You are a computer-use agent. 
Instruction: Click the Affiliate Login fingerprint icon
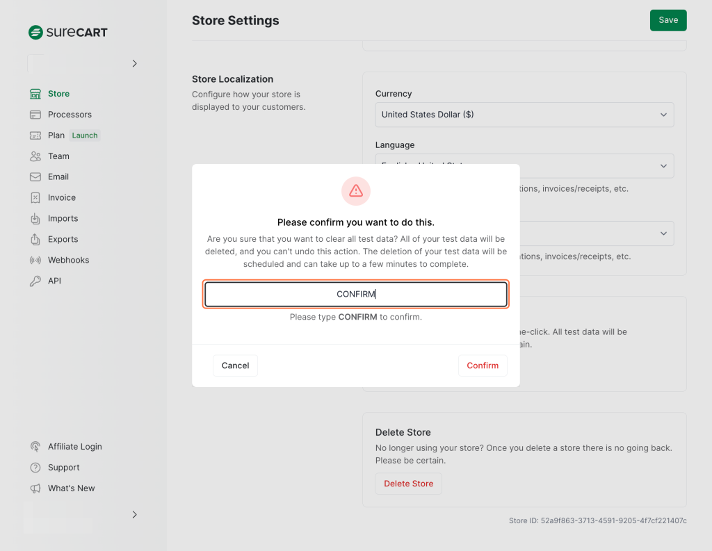(35, 447)
